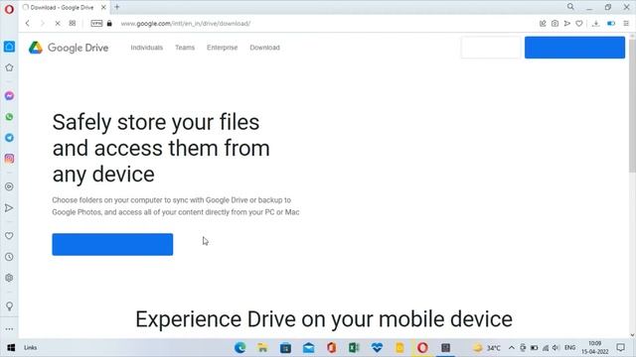Open the taskbar clock and date
The image size is (636, 357).
click(595, 348)
